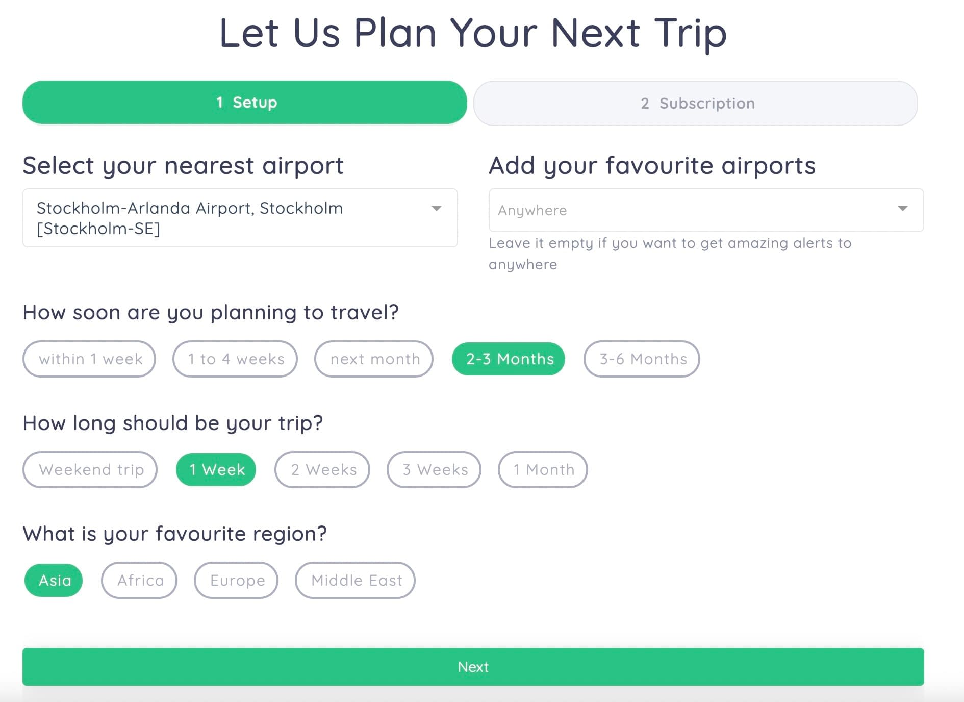964x702 pixels.
Task: Go to the Subscription step tab
Action: (696, 103)
